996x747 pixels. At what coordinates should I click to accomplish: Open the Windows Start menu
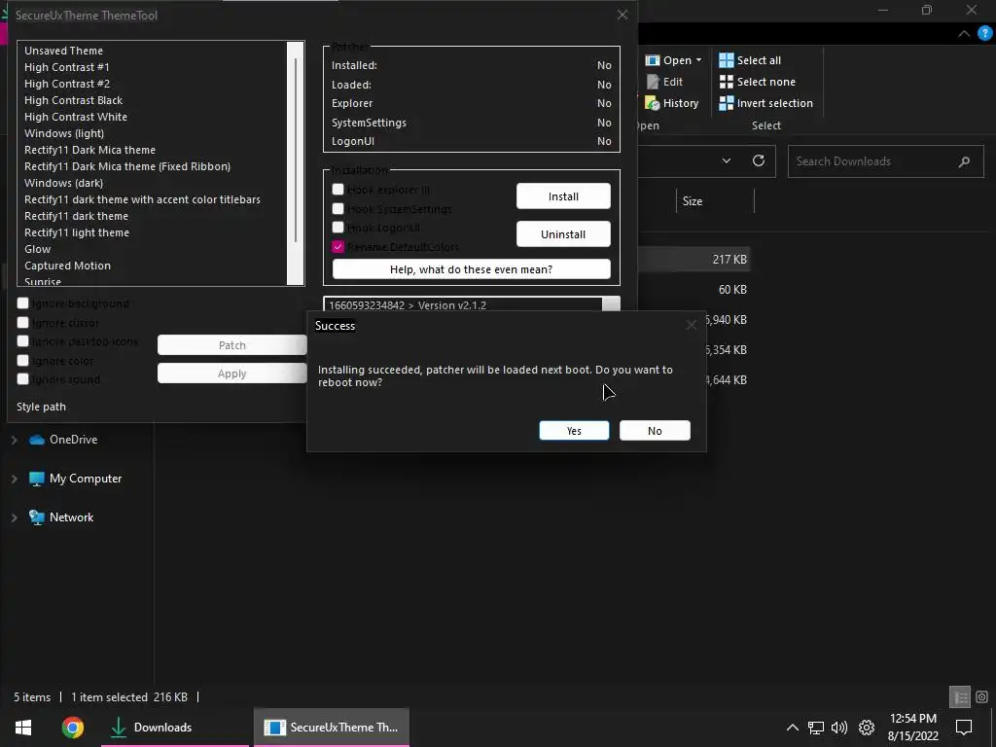pos(23,728)
